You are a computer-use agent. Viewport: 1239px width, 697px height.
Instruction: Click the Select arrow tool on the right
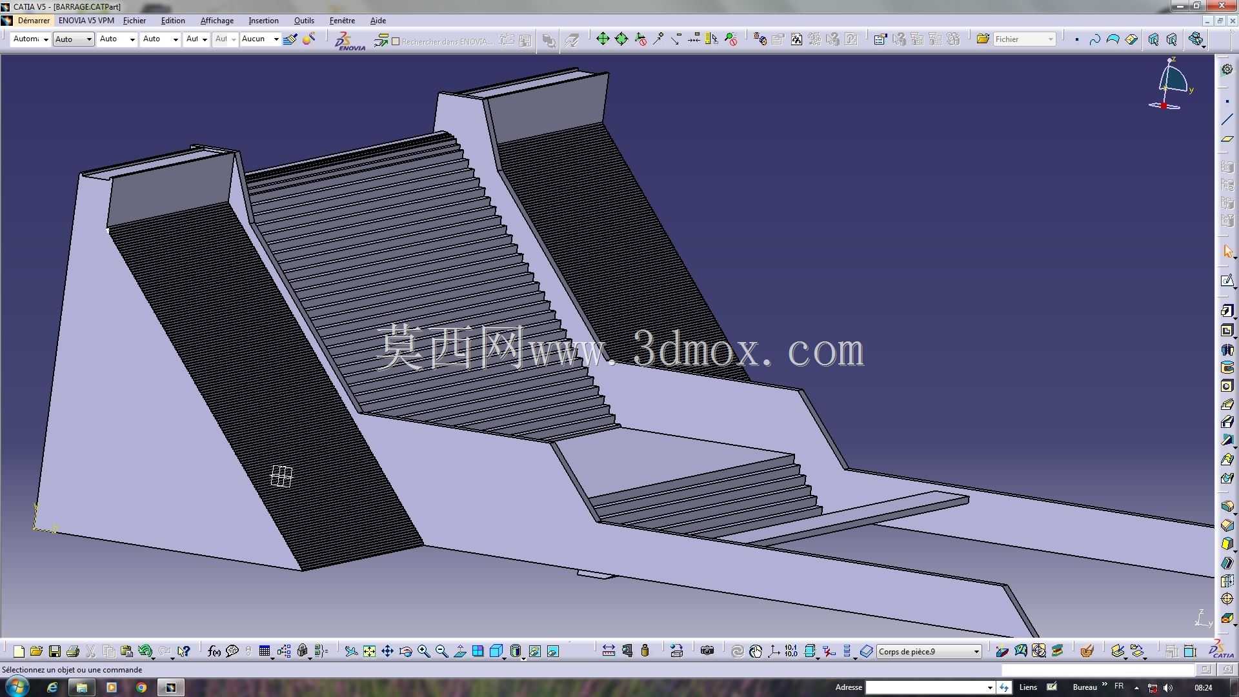[1227, 251]
